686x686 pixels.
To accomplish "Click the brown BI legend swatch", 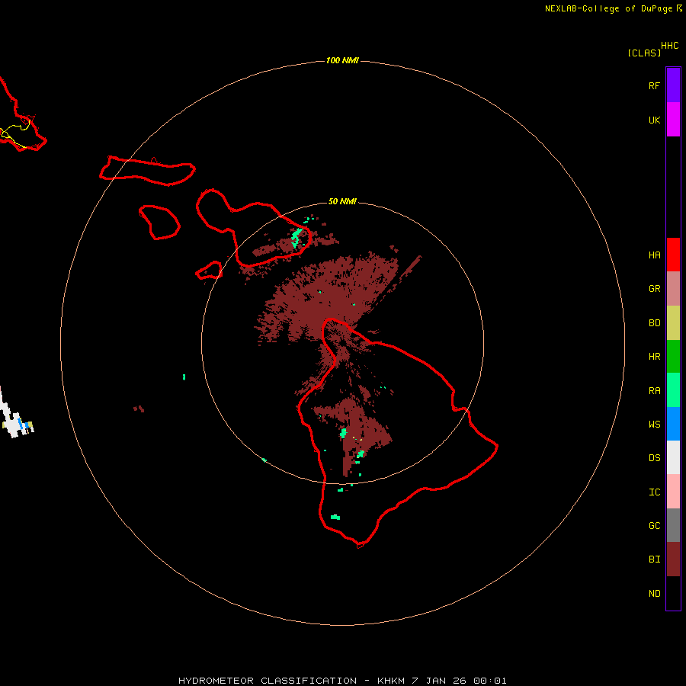I will tap(673, 559).
